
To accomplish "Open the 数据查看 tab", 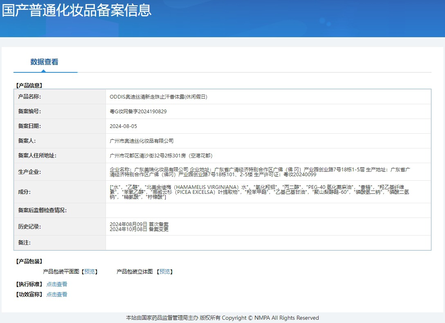I will [x=44, y=62].
